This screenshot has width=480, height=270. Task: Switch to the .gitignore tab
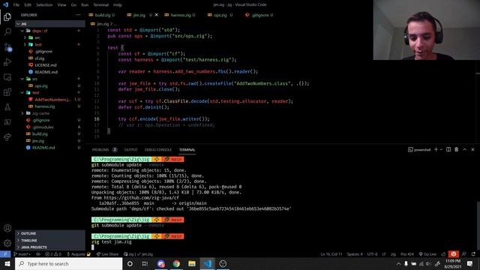259,15
